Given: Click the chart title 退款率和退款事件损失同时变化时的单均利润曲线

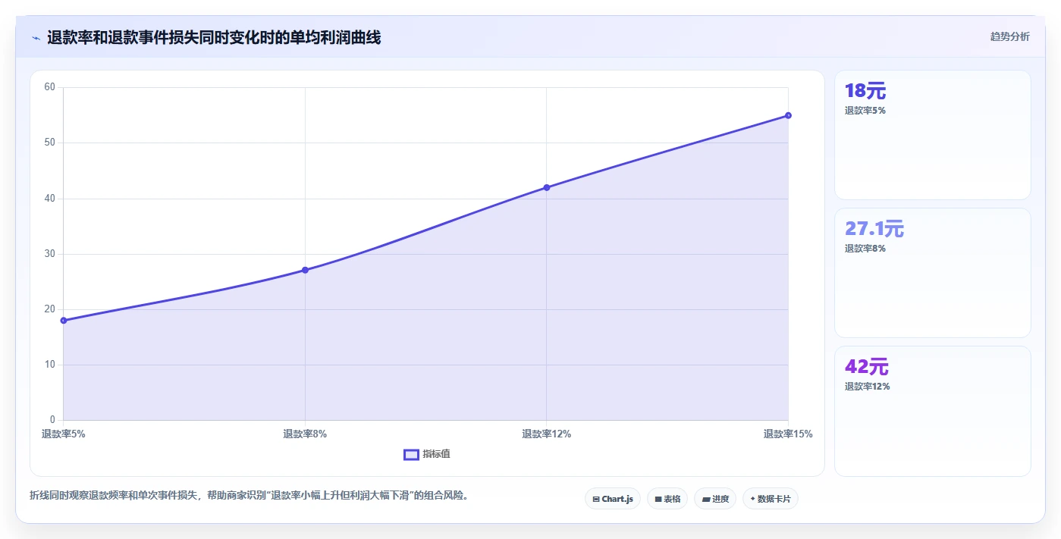Looking at the screenshot, I should pos(214,37).
